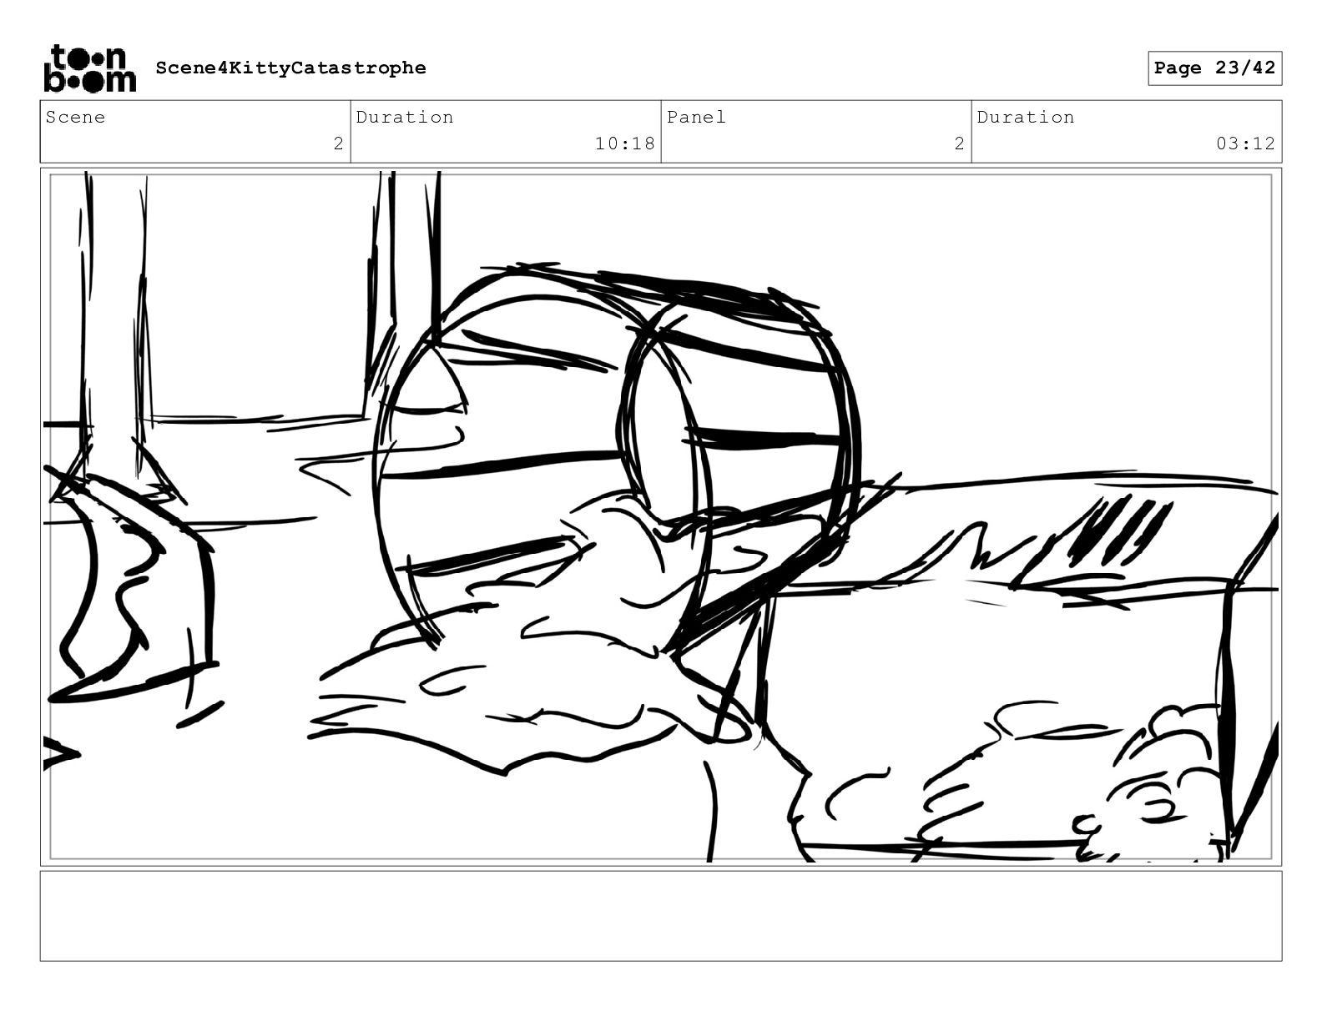Click the Scene header label

pyautogui.click(x=76, y=117)
